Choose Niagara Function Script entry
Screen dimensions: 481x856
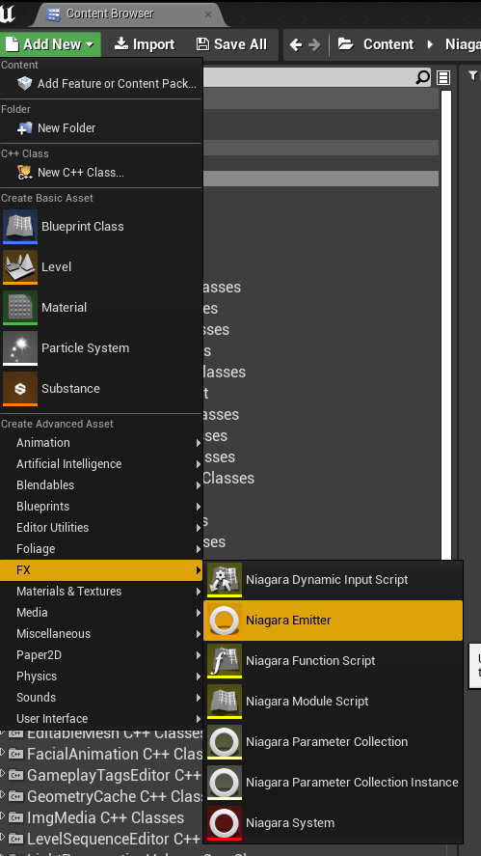point(334,660)
